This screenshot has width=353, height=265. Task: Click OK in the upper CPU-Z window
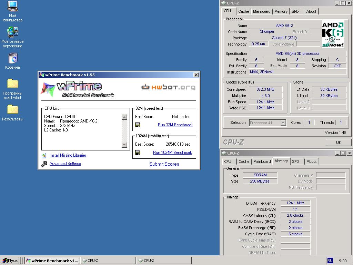pos(339,143)
